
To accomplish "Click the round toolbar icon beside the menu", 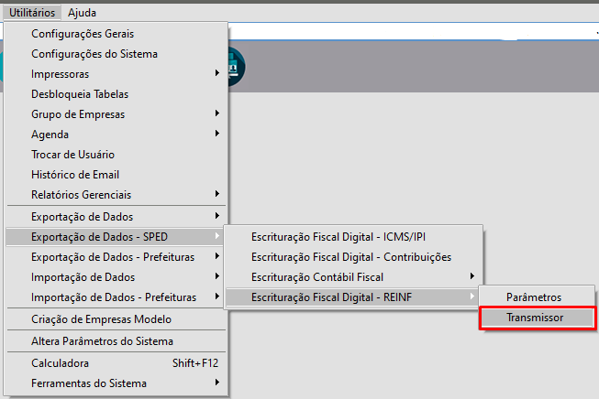I will (235, 67).
